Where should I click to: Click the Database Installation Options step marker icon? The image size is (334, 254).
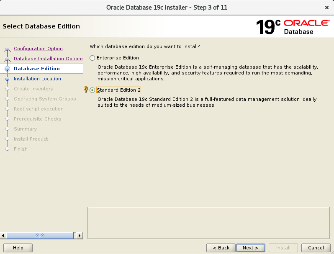pyautogui.click(x=8, y=59)
